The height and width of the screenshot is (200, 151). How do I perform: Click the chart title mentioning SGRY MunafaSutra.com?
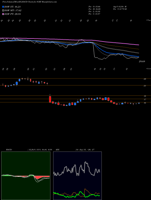(30, 2)
